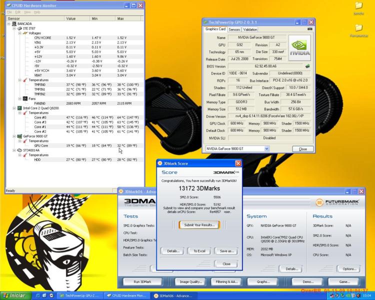Switch to CPUID Hardware Monitor taskbar button
The height and width of the screenshot is (300, 375).
[x=127, y=295]
